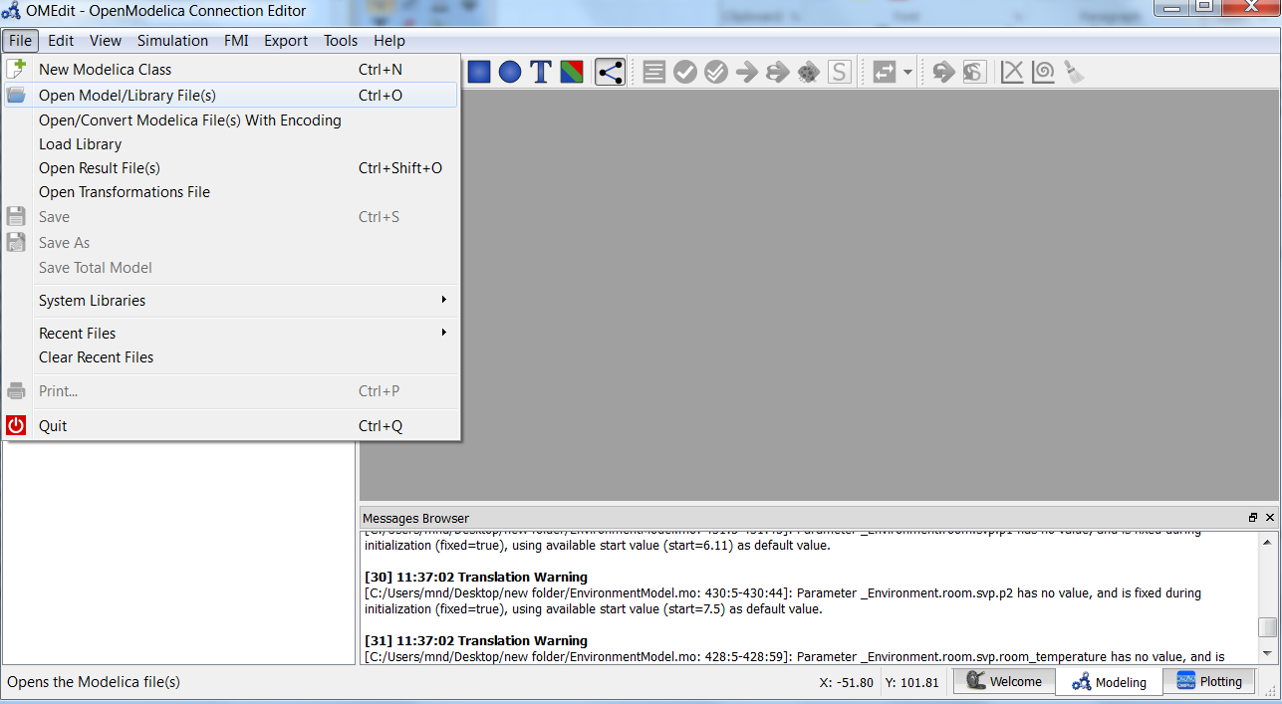The width and height of the screenshot is (1282, 704).
Task: Select the Rectangle shape tool
Action: click(479, 72)
